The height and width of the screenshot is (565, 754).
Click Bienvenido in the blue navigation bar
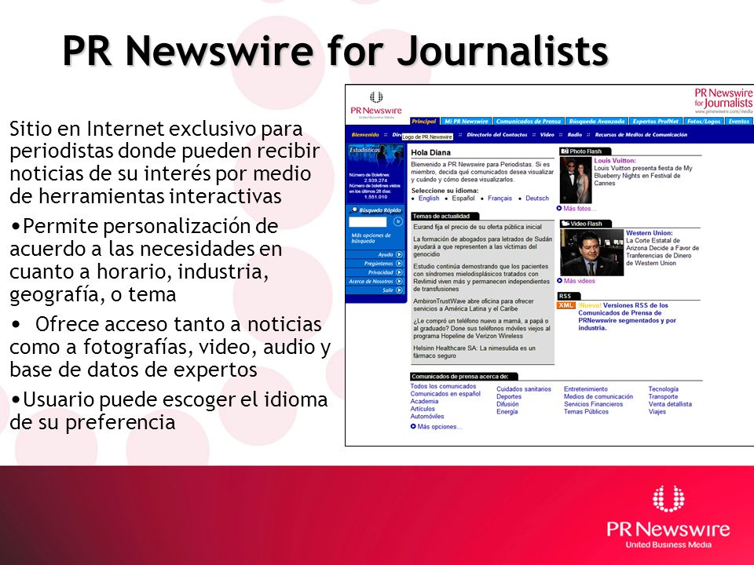365,135
